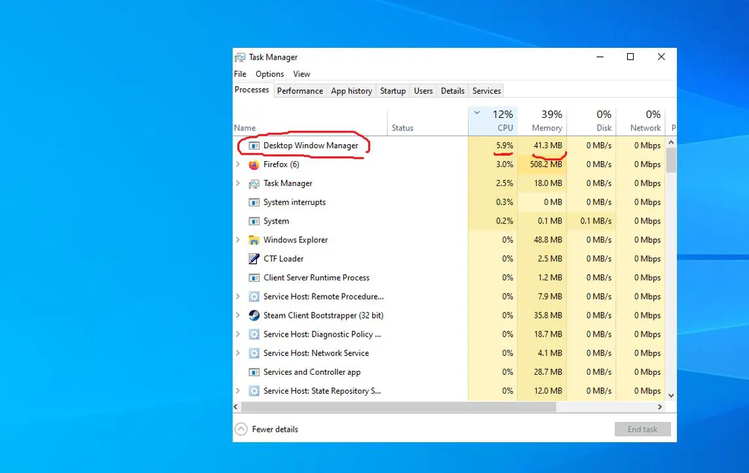The height and width of the screenshot is (473, 749).
Task: Open the Details tab
Action: pyautogui.click(x=452, y=90)
